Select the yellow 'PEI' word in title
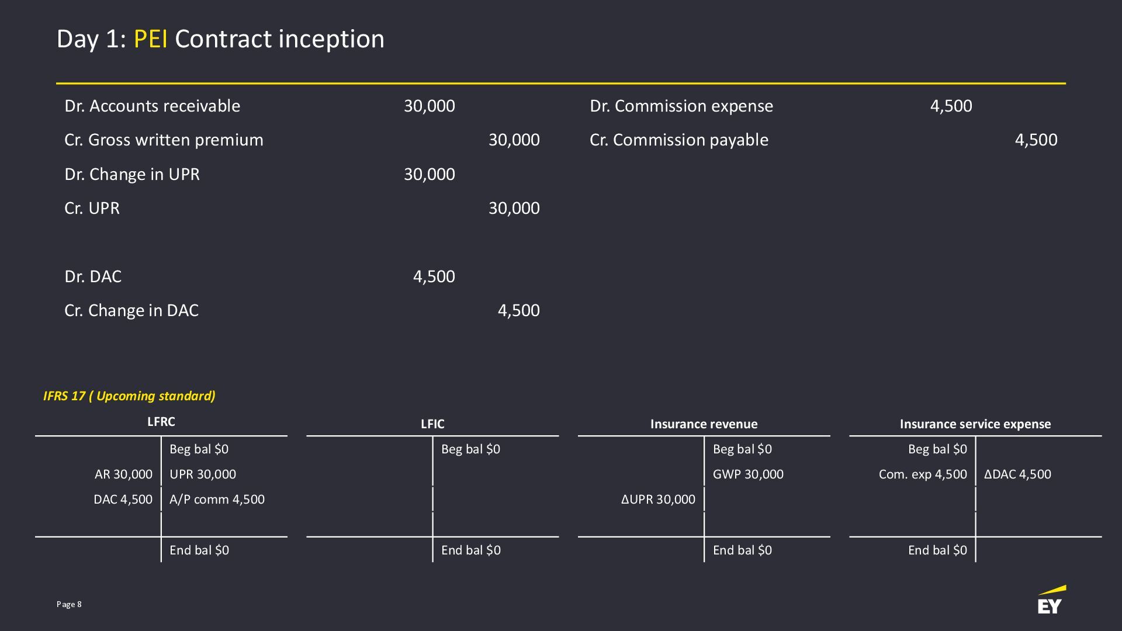This screenshot has width=1122, height=631. pos(150,39)
